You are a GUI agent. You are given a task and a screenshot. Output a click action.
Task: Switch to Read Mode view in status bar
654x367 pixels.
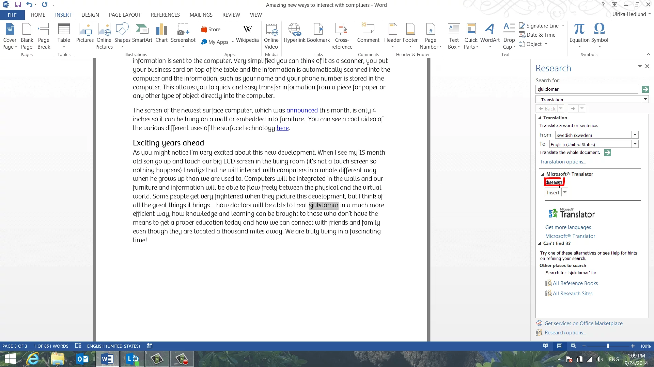[x=546, y=346]
